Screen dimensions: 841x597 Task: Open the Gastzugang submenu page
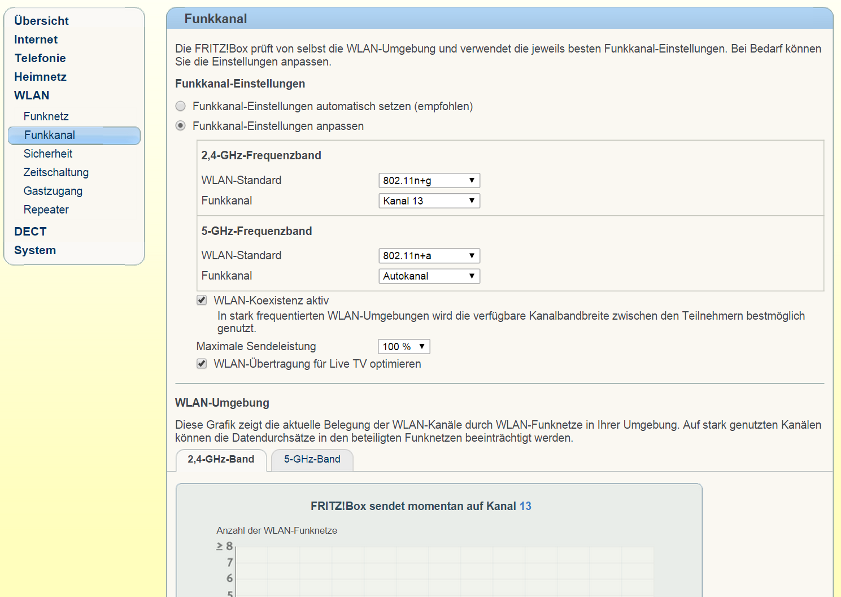point(53,191)
